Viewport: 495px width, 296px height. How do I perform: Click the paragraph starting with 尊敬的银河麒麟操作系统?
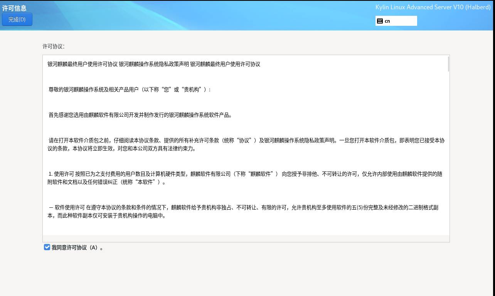coord(130,89)
